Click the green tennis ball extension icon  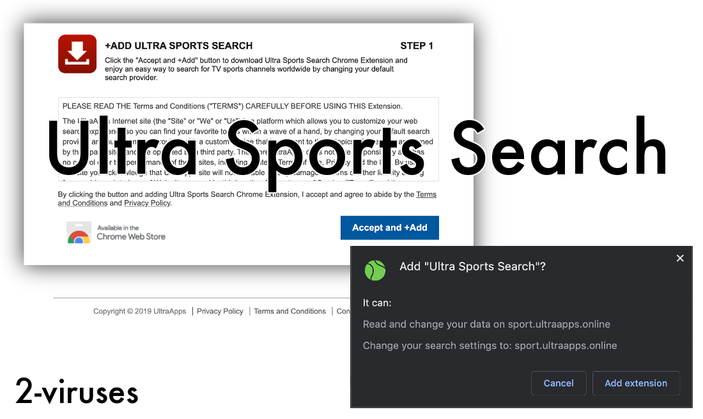375,270
